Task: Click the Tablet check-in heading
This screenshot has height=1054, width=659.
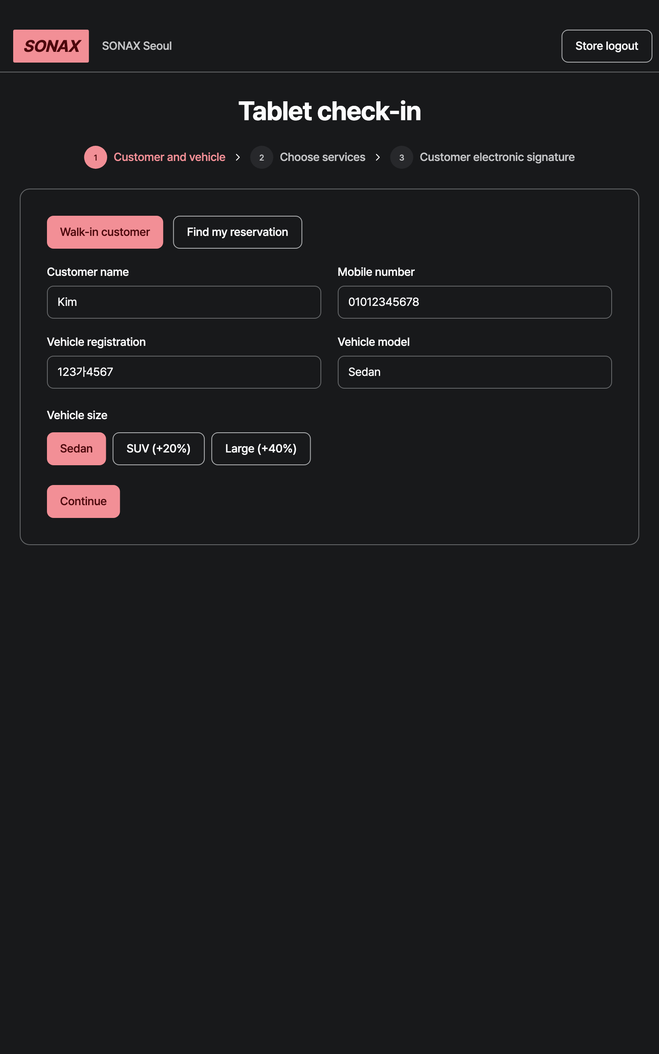Action: tap(329, 111)
